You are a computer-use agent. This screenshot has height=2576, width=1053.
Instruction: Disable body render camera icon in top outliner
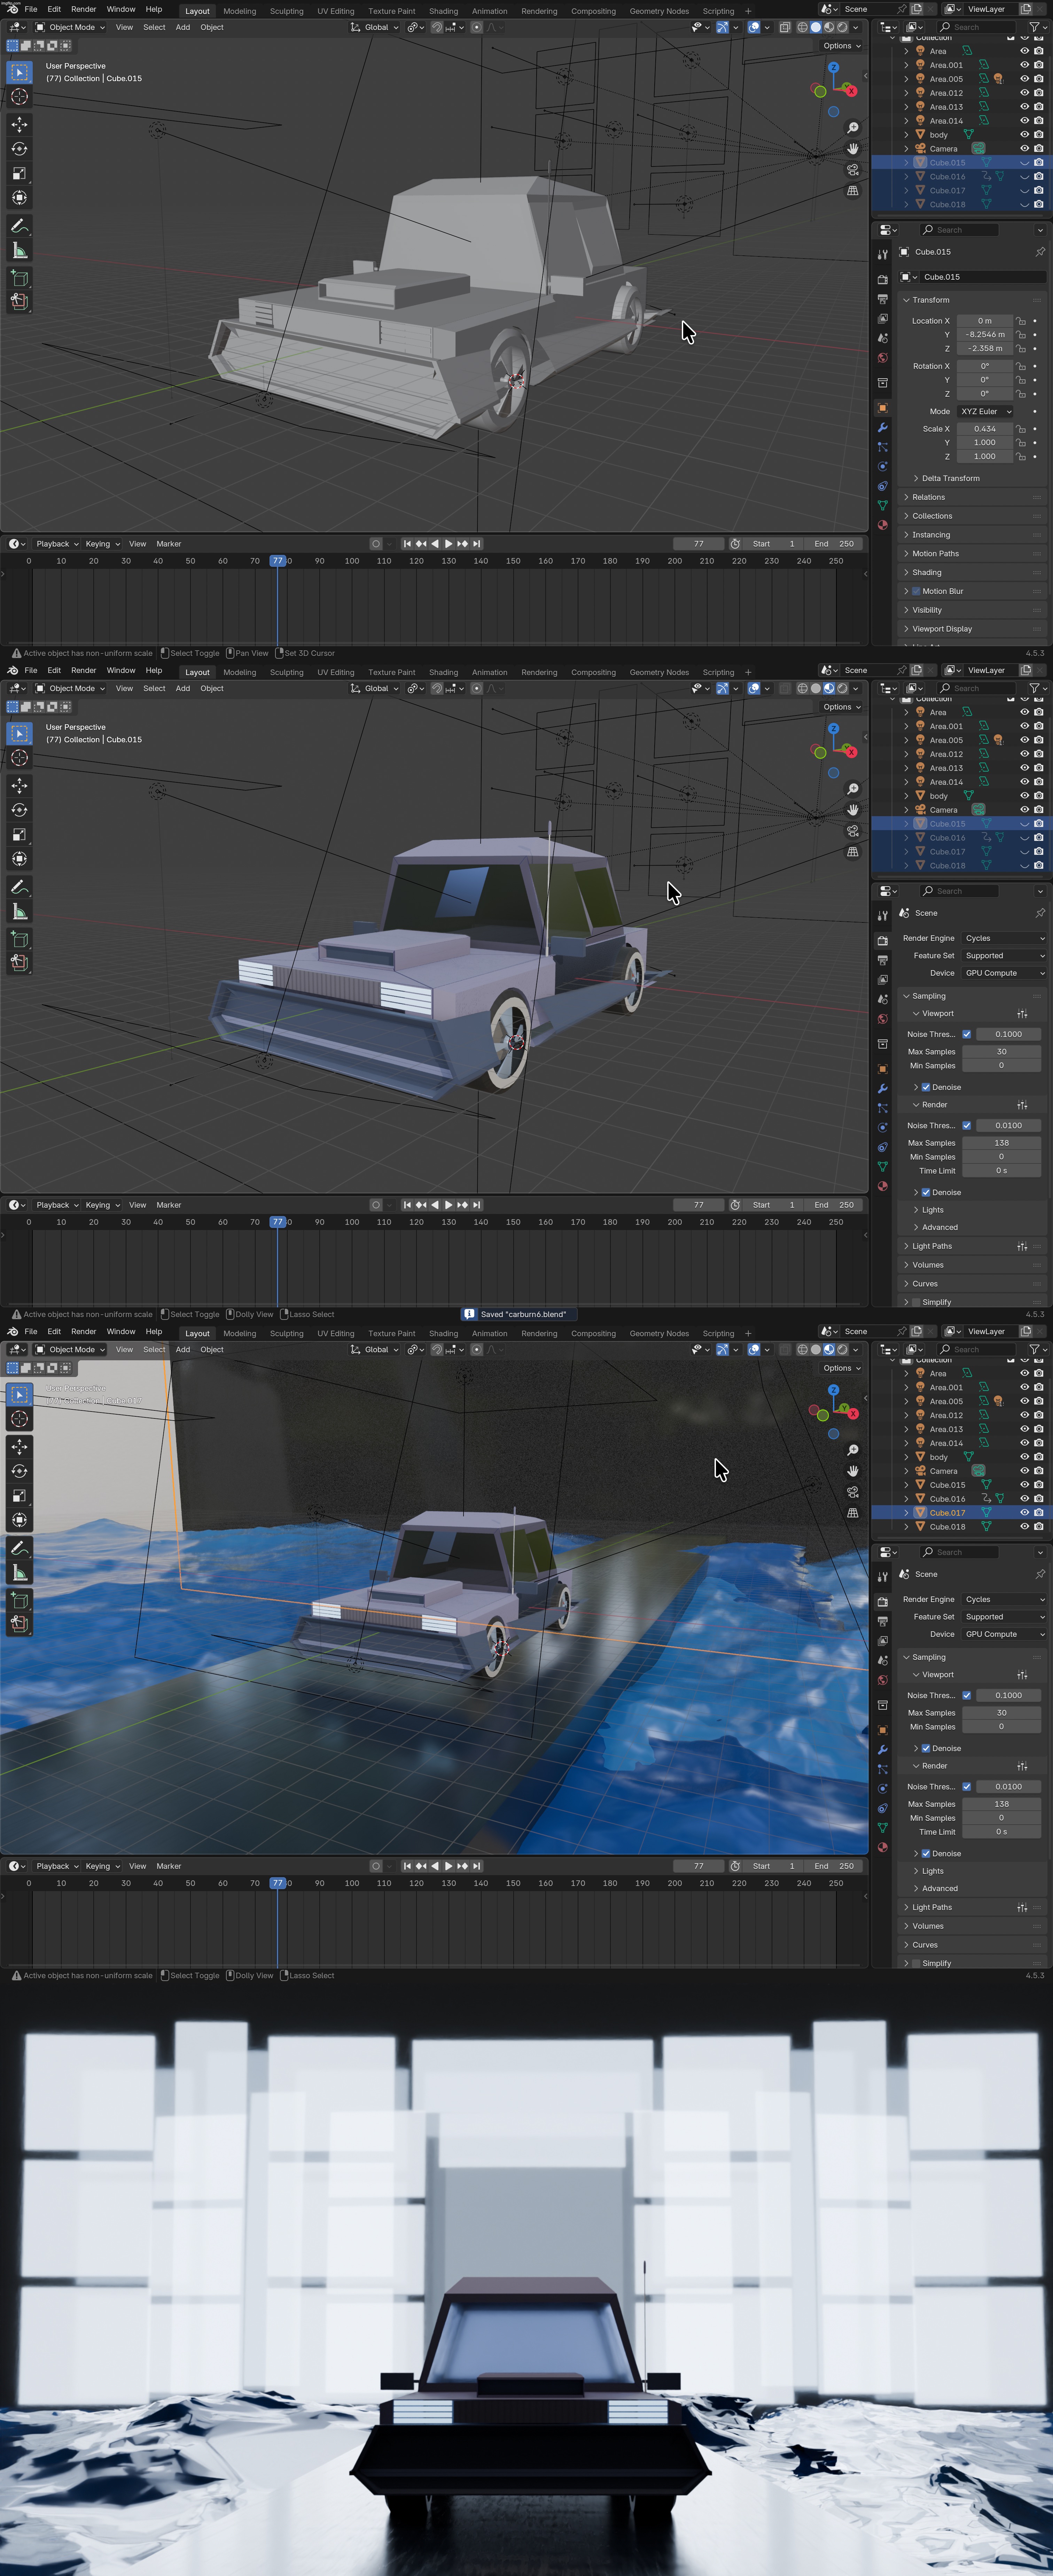point(1039,135)
